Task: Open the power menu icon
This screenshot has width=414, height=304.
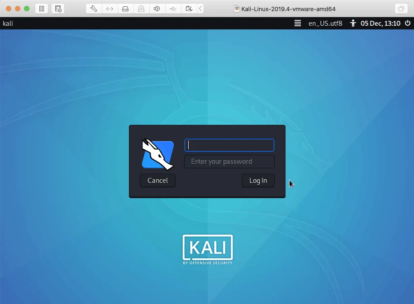Action: 408,23
